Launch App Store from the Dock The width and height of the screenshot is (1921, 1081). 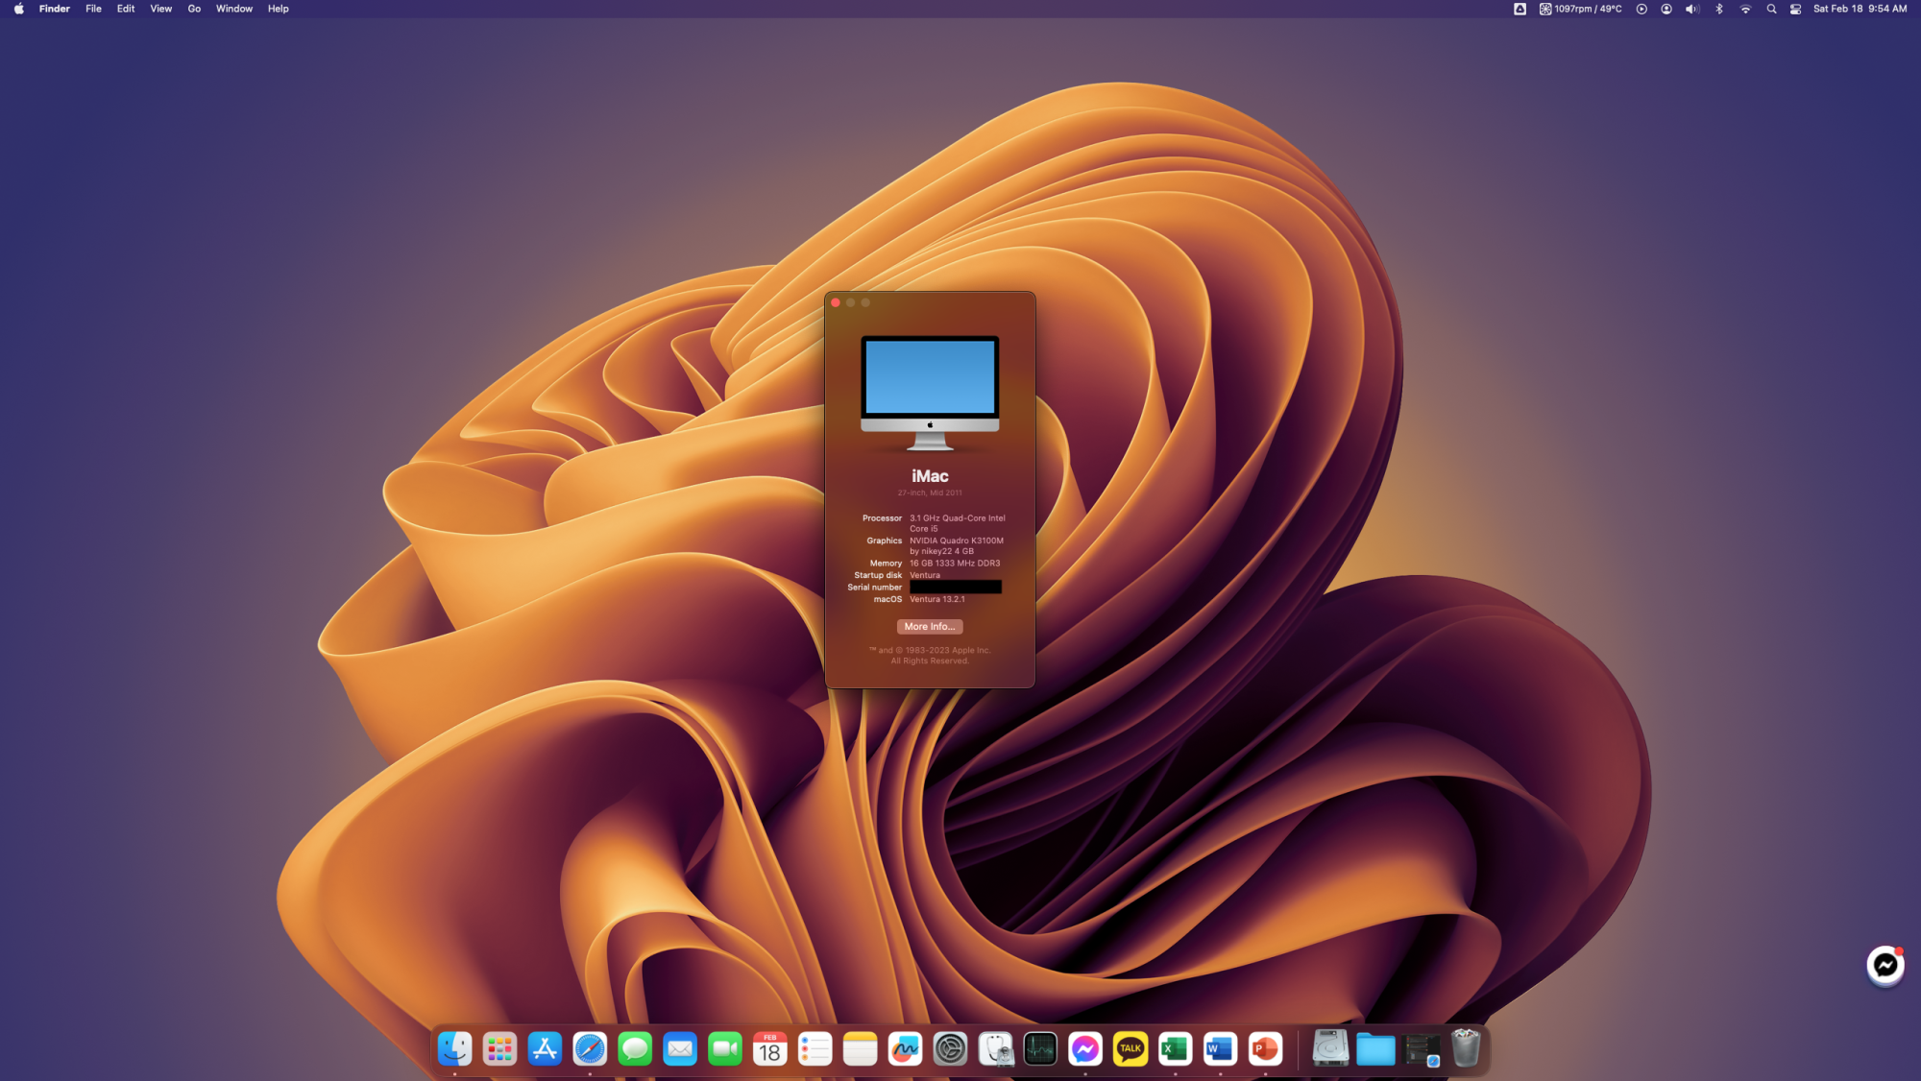pos(545,1048)
